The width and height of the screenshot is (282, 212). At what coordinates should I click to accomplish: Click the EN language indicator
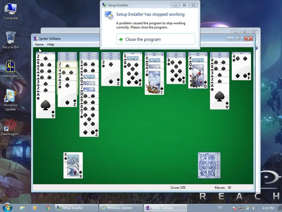point(220,207)
